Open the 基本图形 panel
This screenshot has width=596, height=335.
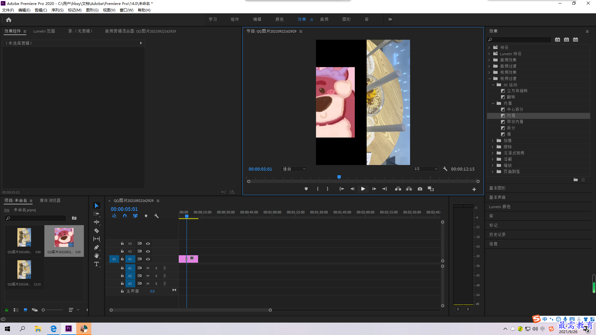coord(497,188)
